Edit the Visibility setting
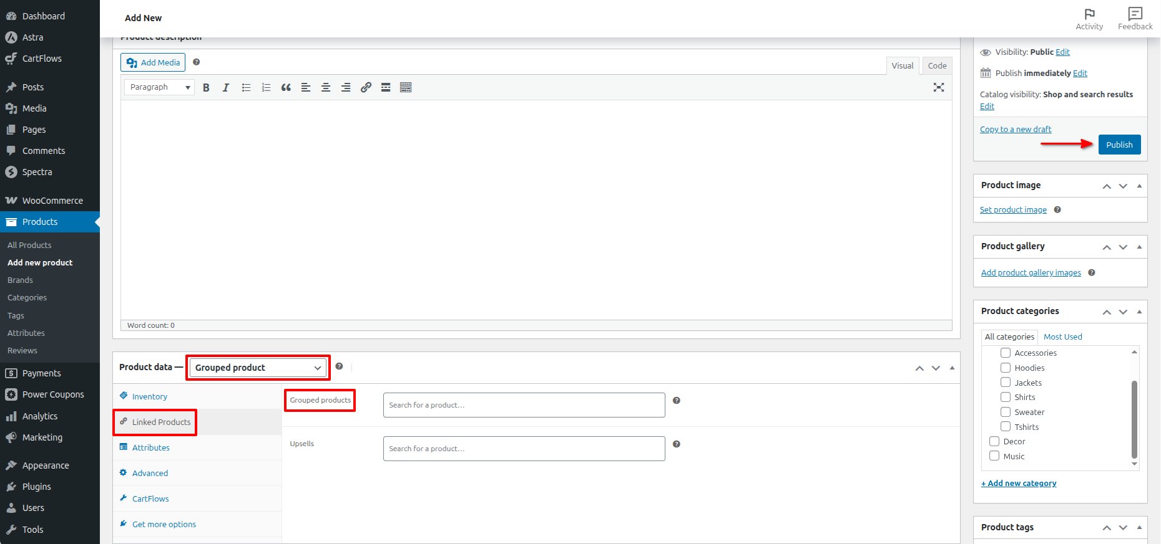 [x=1062, y=52]
